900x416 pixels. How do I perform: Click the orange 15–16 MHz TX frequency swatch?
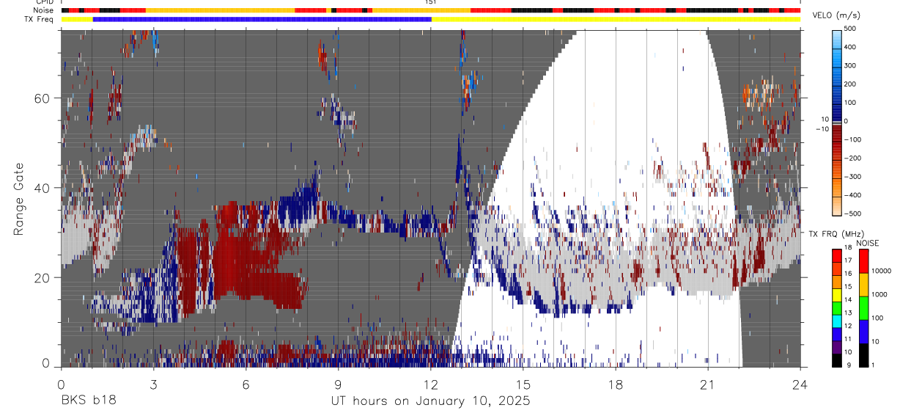pyautogui.click(x=837, y=282)
